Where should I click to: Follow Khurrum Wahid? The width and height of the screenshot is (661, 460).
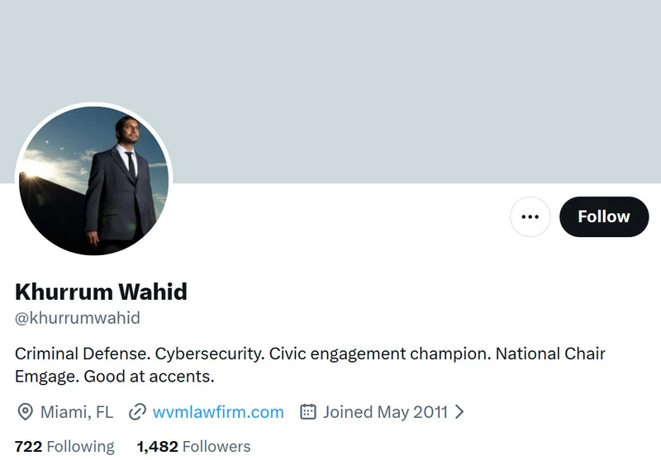point(604,216)
